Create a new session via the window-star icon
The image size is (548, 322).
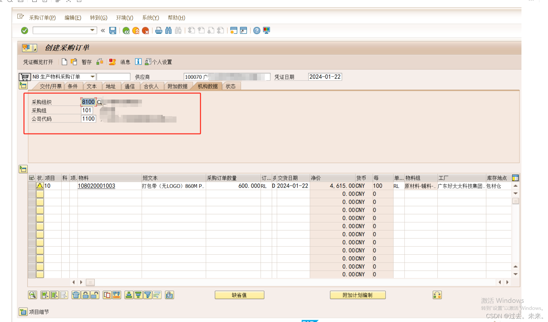point(234,31)
